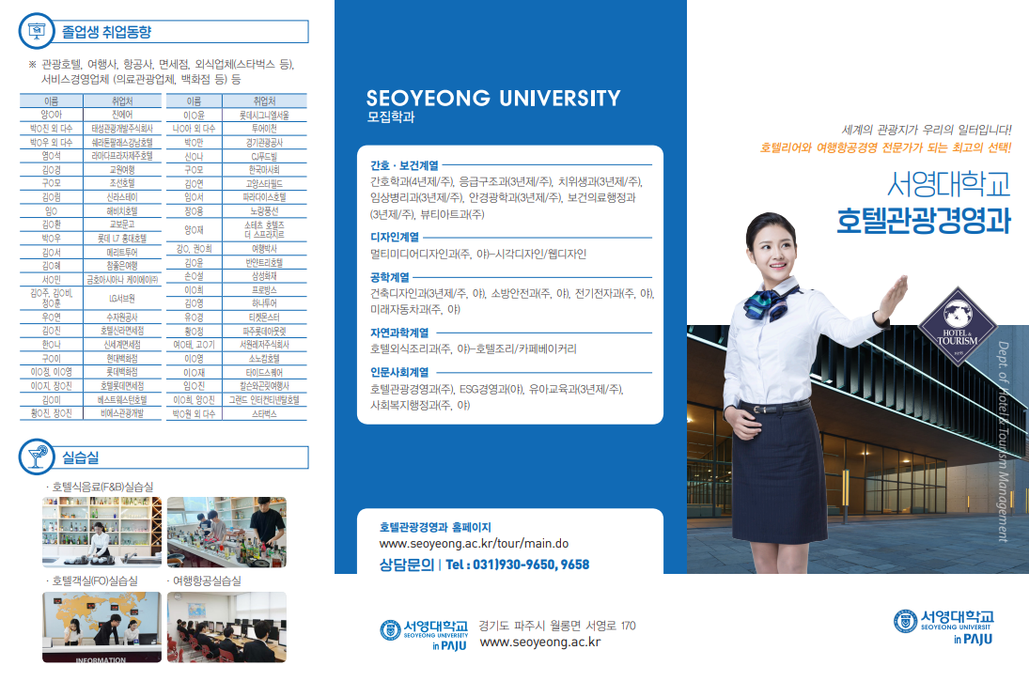Viewport: 1029px width, 681px height.
Task: Open the www.seoyeong.ac.kr/tour/main.do homepage link
Action: pyautogui.click(x=473, y=543)
